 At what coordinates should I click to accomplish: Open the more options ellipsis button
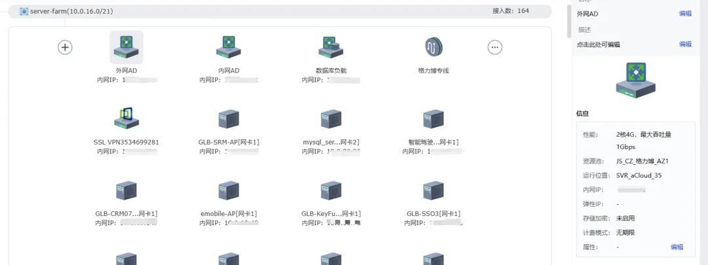pos(495,47)
